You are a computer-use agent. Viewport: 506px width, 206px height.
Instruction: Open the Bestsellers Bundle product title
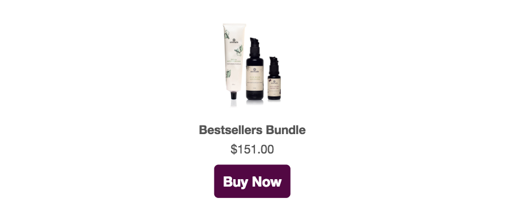click(252, 130)
